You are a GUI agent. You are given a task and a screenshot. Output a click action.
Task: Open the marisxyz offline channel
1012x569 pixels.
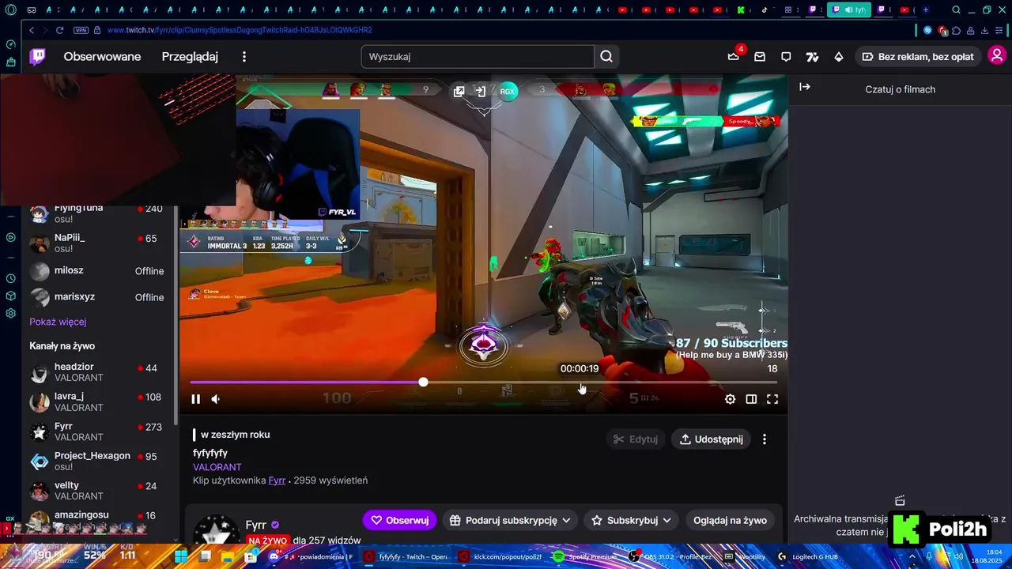(96, 297)
